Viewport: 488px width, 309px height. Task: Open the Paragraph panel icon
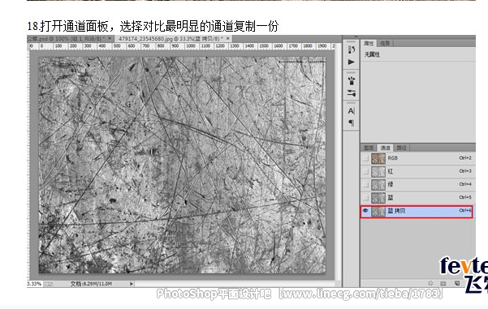(351, 122)
